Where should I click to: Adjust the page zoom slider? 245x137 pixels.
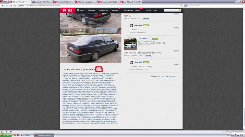pos(234,132)
